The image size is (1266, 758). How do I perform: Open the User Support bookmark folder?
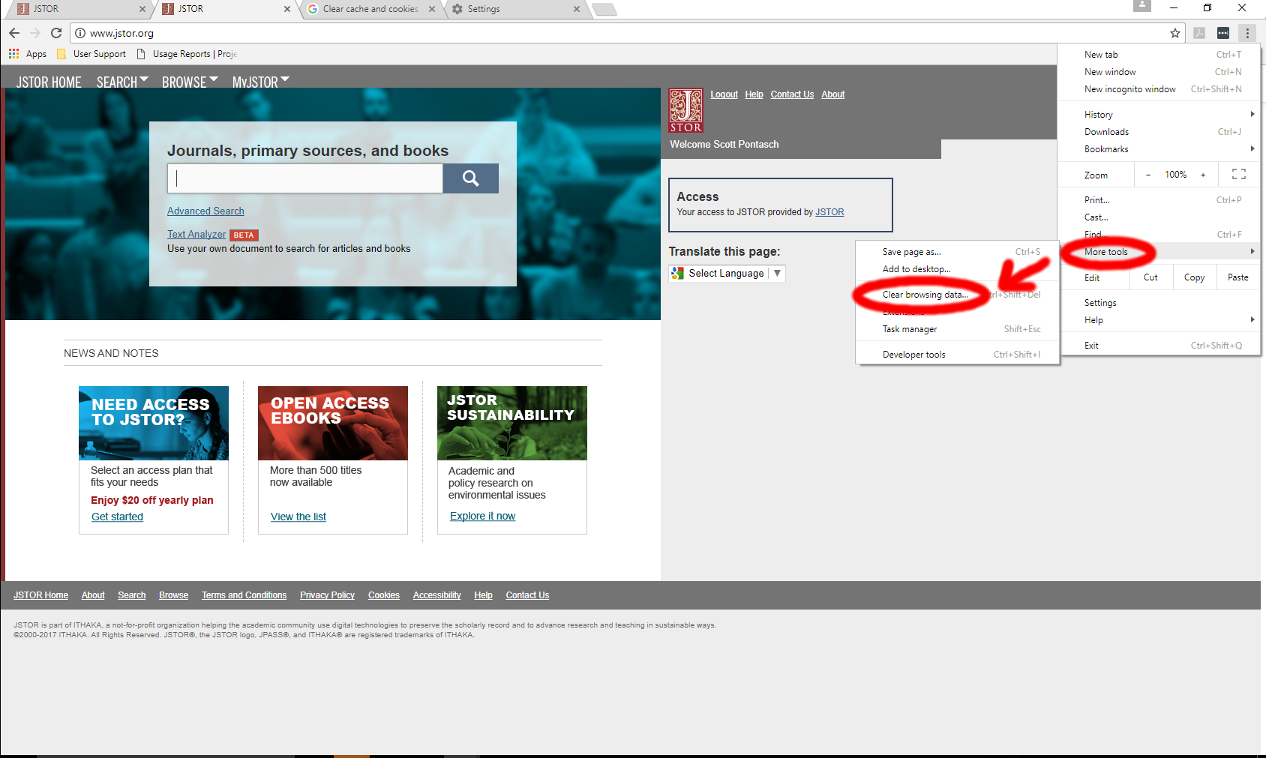tap(91, 54)
